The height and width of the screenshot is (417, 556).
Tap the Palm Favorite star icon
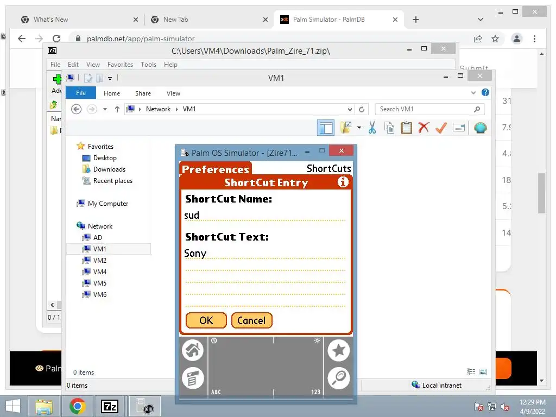point(339,350)
